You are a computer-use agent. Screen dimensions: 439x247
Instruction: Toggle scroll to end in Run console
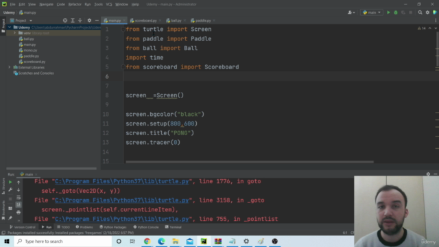pos(19,204)
